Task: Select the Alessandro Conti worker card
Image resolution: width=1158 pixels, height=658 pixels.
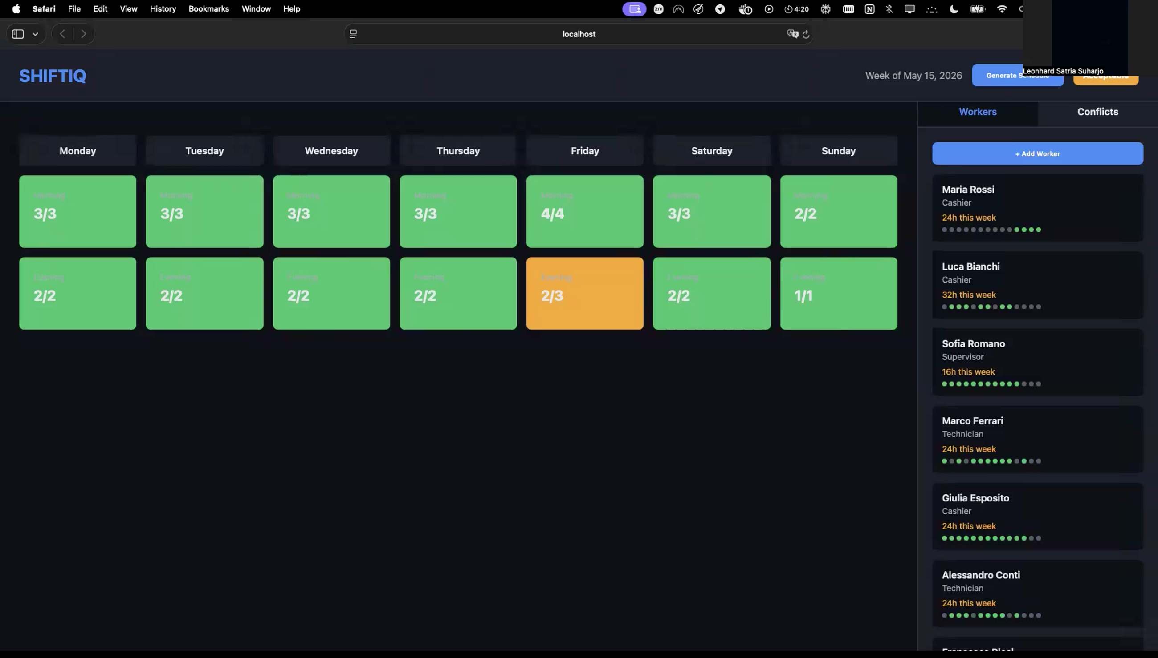Action: [1037, 594]
